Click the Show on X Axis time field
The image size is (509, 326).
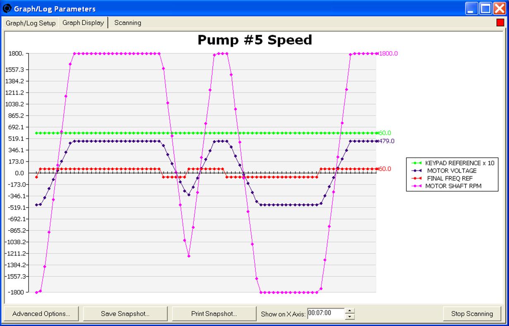[325, 314]
